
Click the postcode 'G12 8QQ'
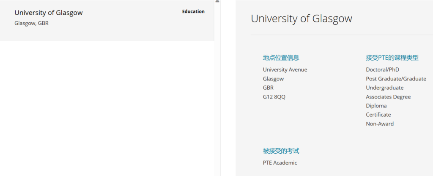(274, 97)
